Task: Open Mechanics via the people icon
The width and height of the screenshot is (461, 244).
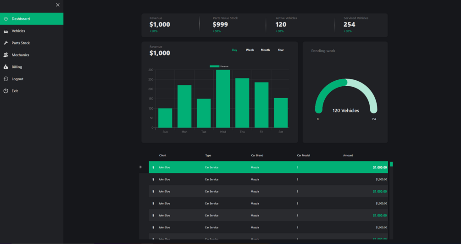Action: tap(6, 55)
